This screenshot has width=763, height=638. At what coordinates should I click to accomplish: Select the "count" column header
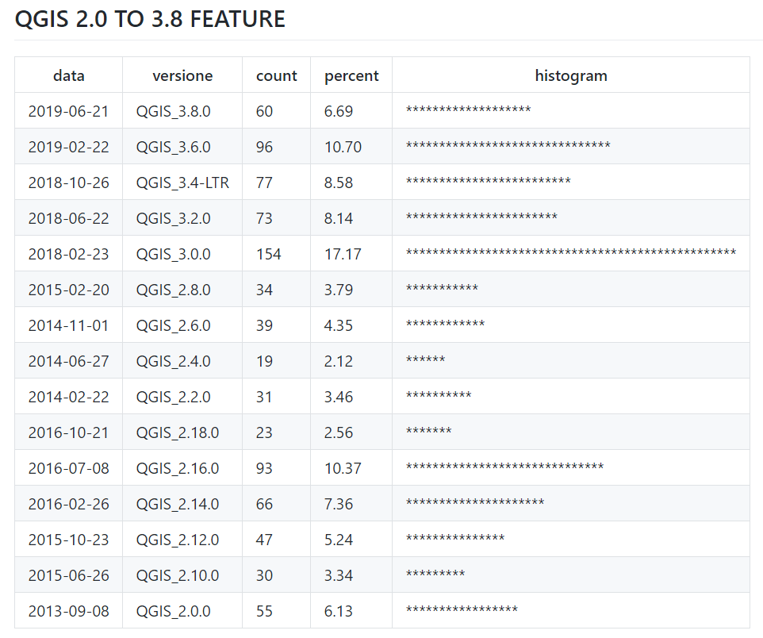click(276, 75)
